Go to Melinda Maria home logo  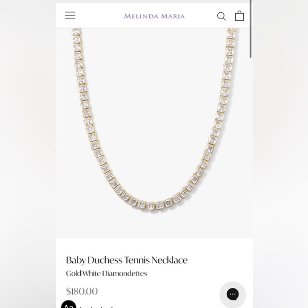tap(154, 16)
